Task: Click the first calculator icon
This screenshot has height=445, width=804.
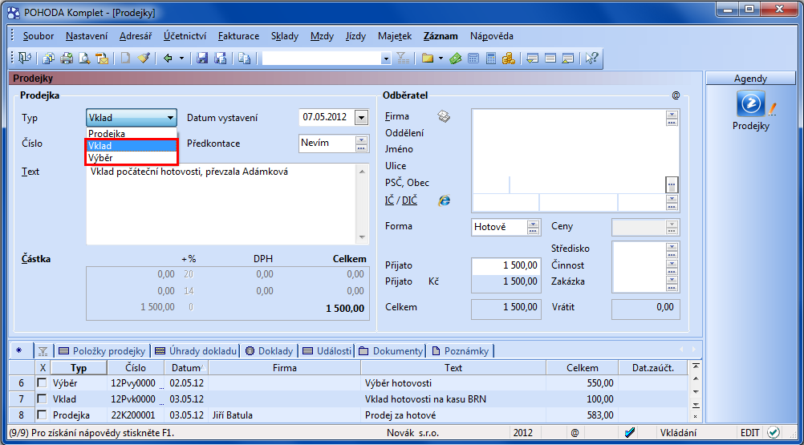Action: click(x=473, y=59)
